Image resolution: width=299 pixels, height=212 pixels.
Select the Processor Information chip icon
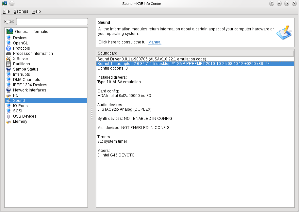8,54
